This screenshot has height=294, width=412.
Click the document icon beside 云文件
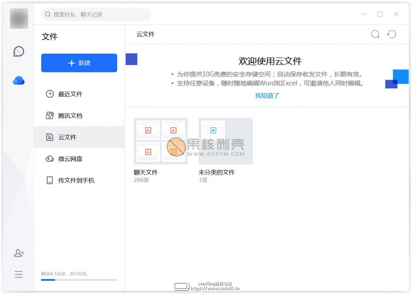pos(50,137)
